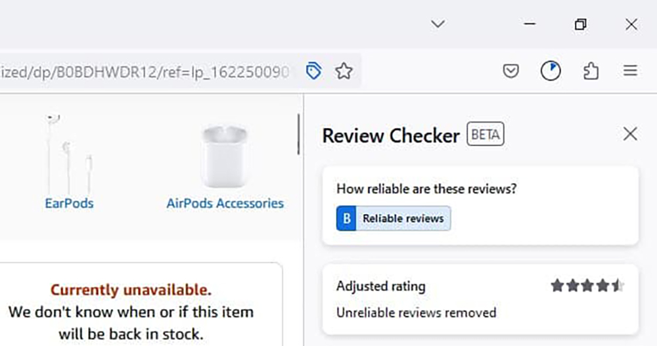Restore down the browser window
The height and width of the screenshot is (346, 657).
click(x=580, y=24)
